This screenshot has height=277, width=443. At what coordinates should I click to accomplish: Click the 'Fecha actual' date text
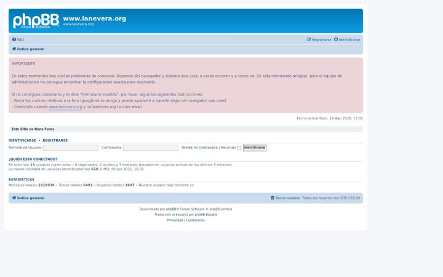click(x=330, y=118)
